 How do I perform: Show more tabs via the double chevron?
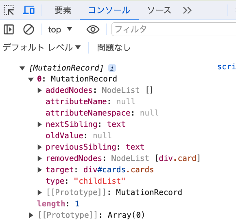point(187,11)
